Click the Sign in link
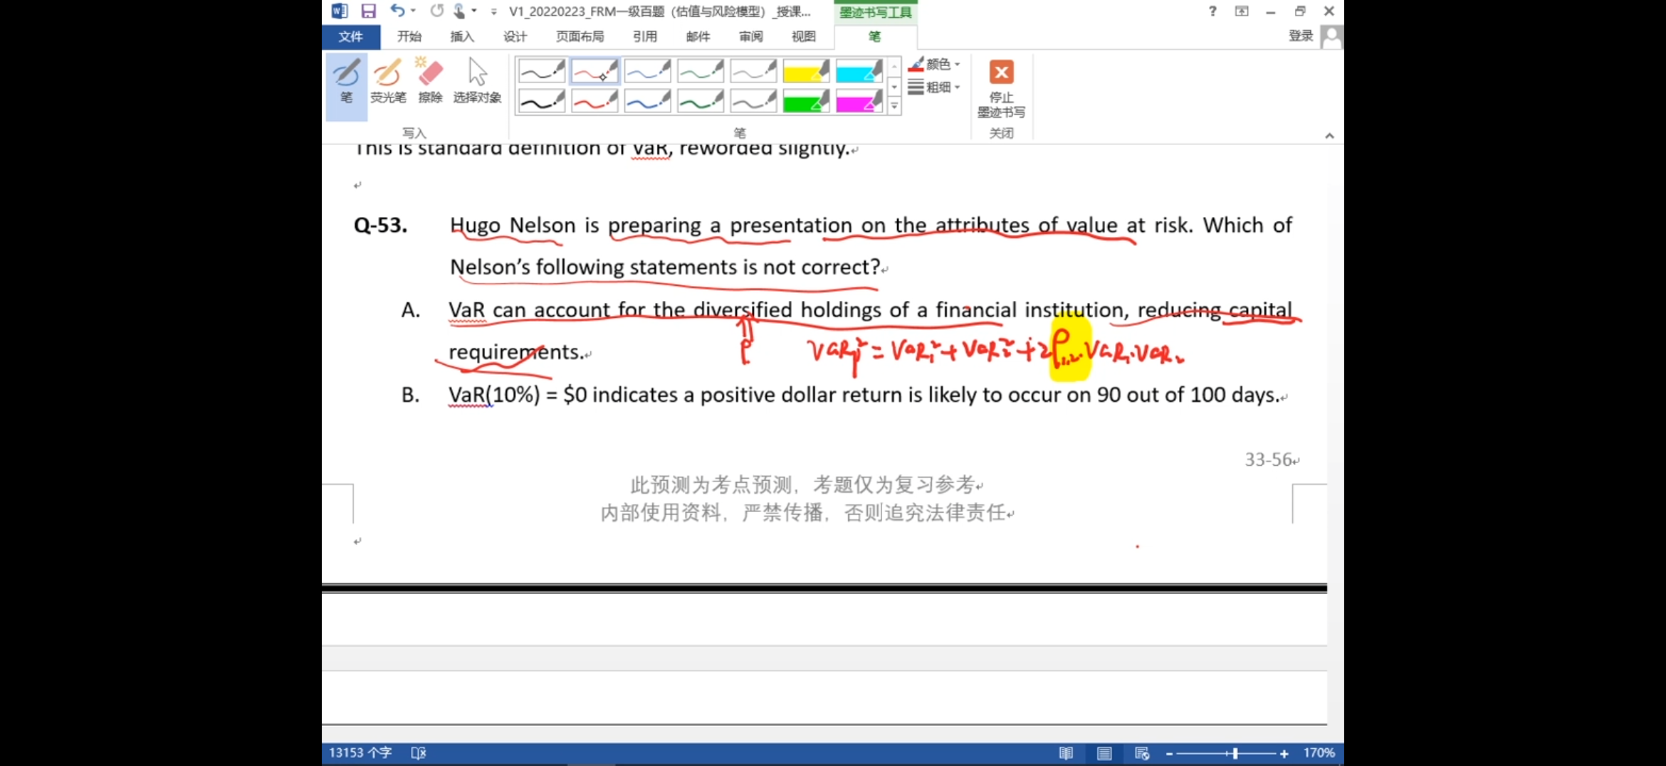This screenshot has width=1666, height=766. 1300,36
